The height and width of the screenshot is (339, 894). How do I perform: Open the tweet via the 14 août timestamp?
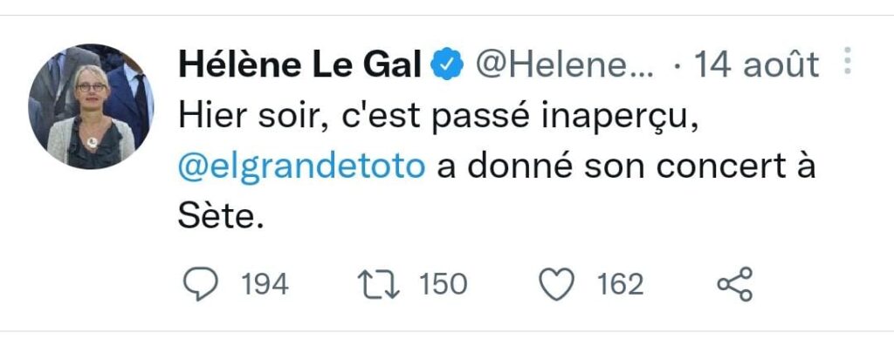click(x=757, y=64)
